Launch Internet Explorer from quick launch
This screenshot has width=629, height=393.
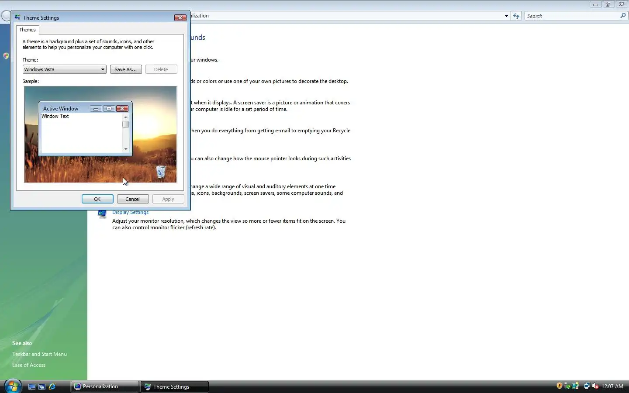coord(52,386)
